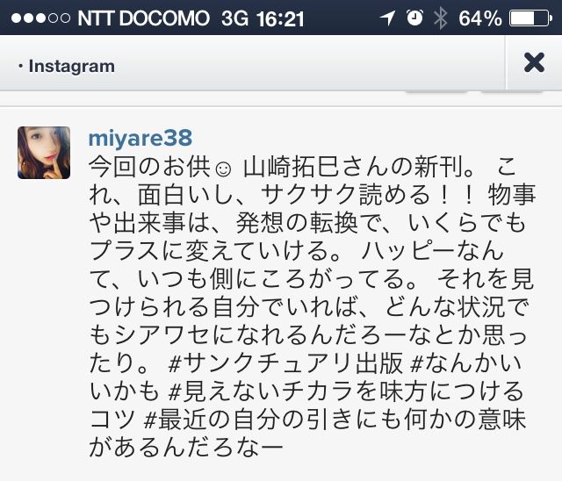Tap the smiley emoji in the caption
The height and width of the screenshot is (481, 562).
223,169
